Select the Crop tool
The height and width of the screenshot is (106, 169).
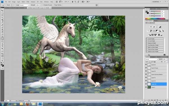(2, 20)
